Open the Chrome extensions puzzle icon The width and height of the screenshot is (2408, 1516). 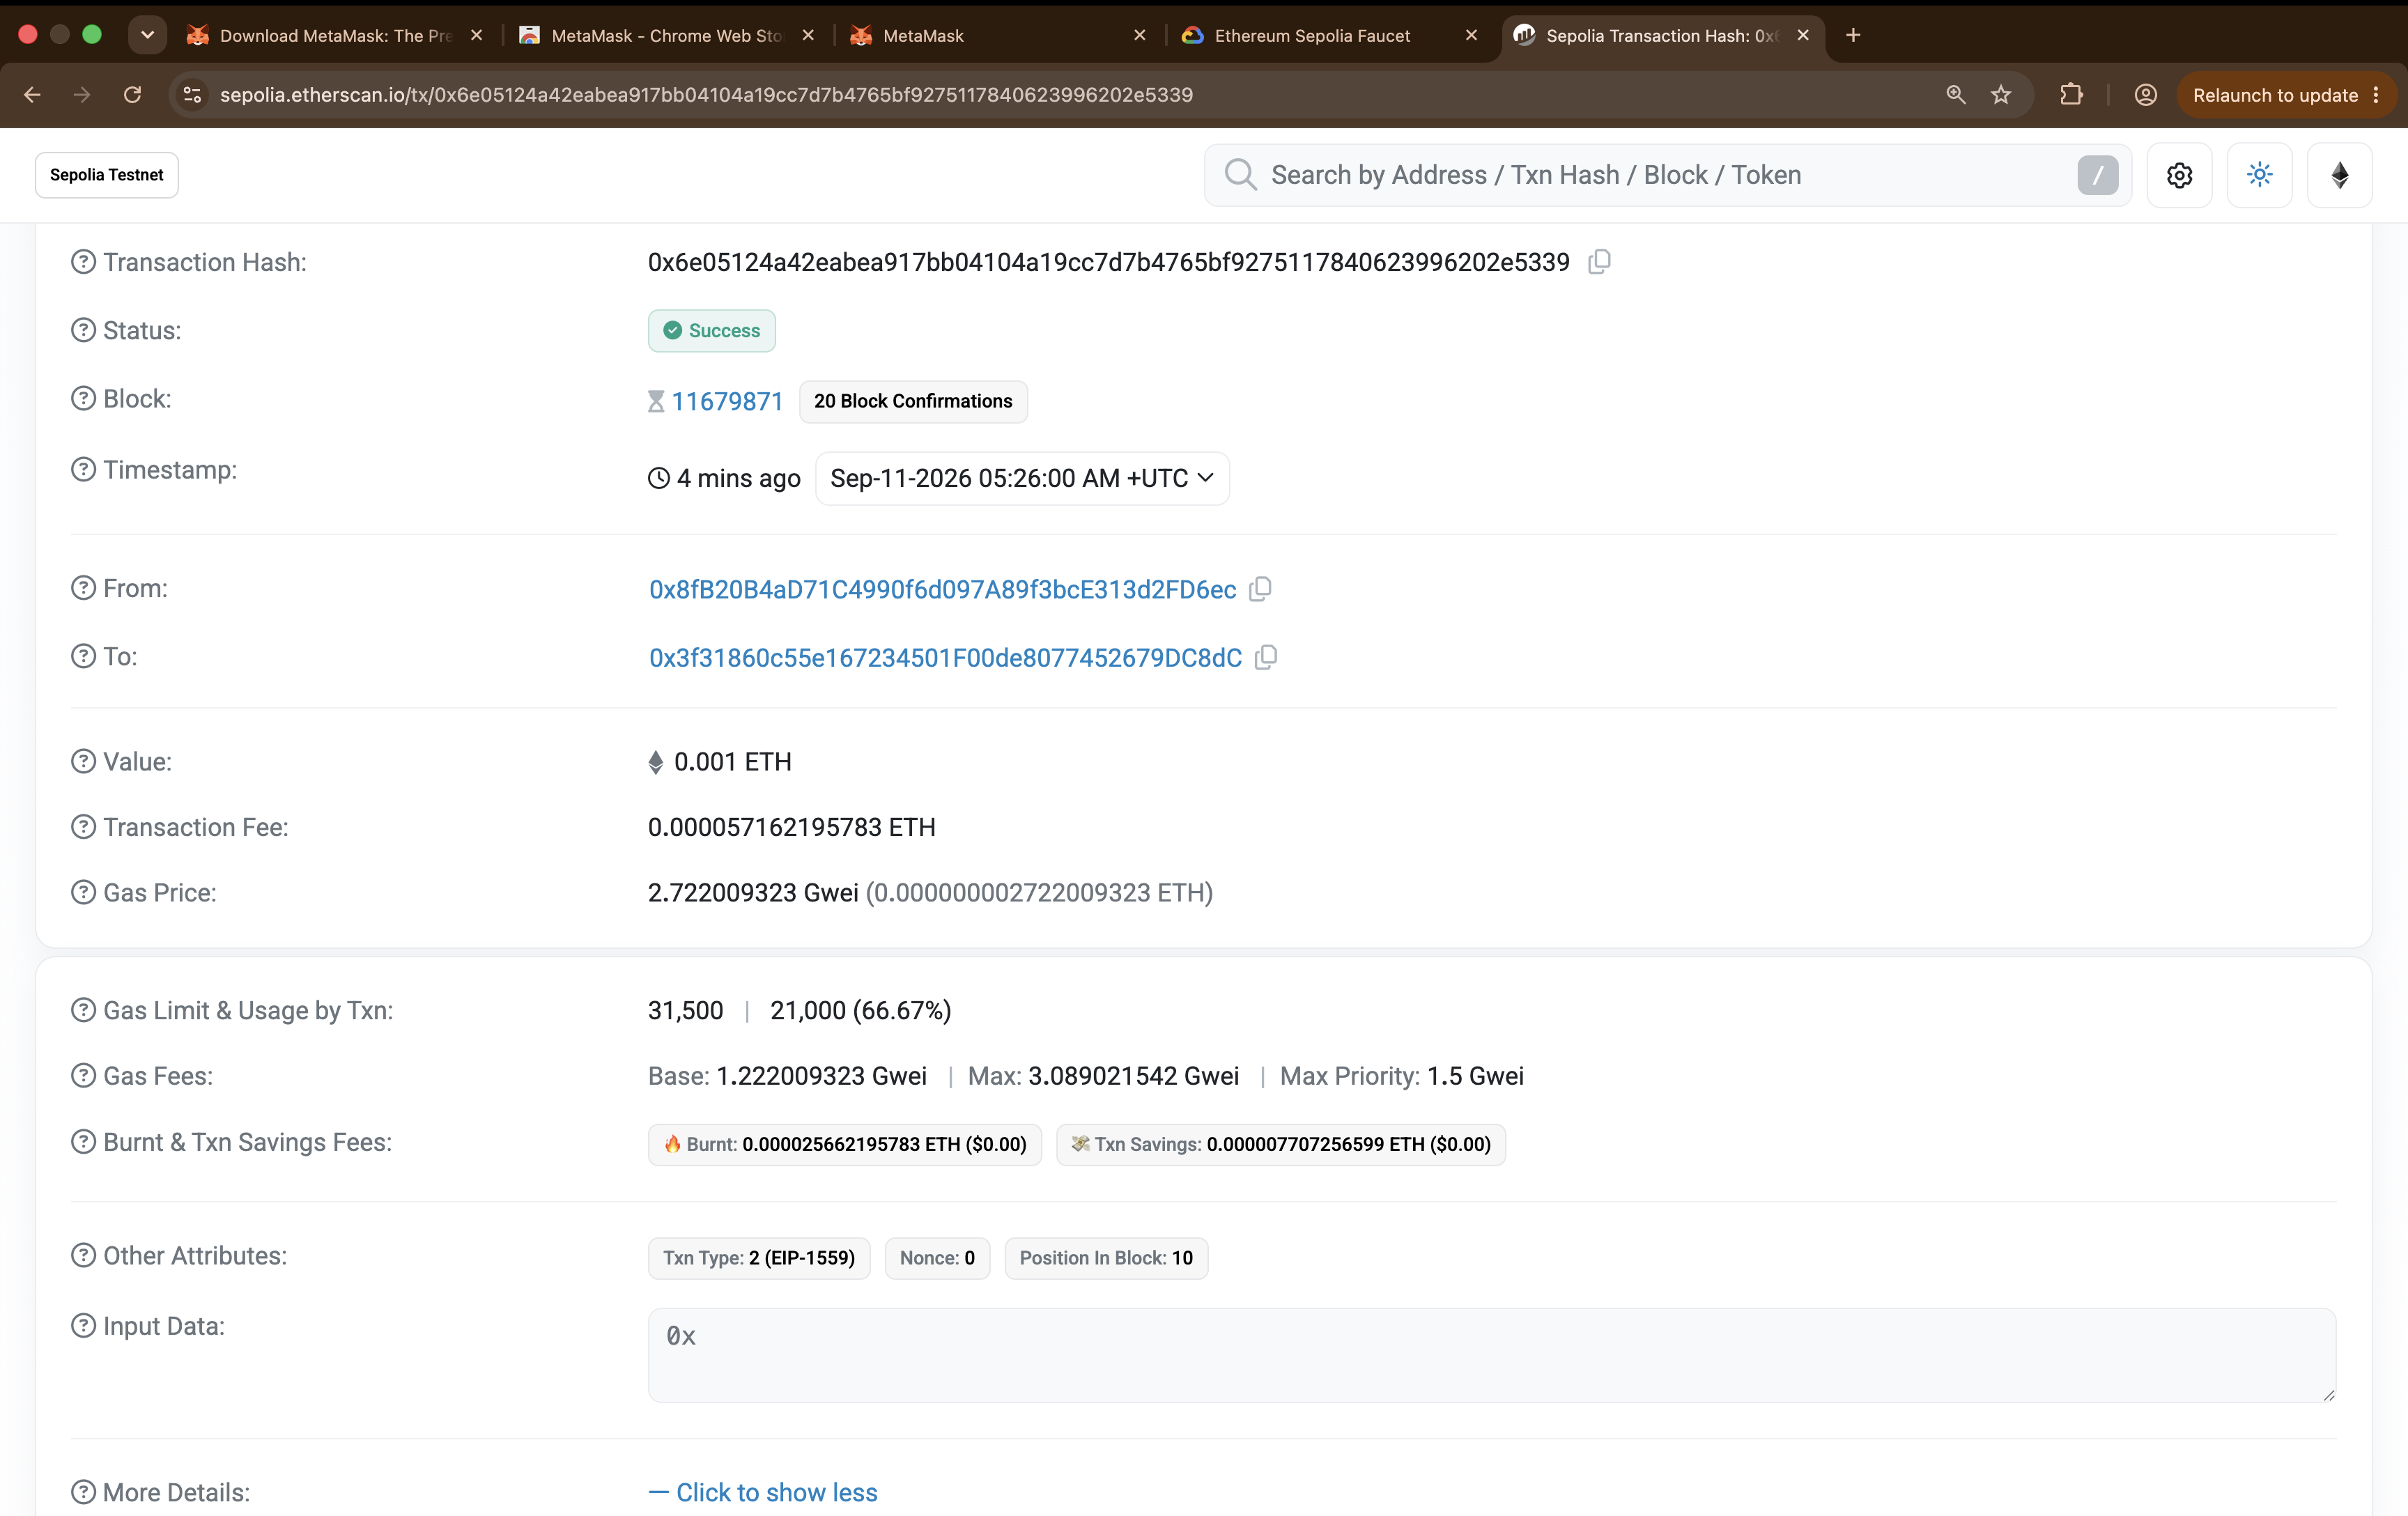2071,95
